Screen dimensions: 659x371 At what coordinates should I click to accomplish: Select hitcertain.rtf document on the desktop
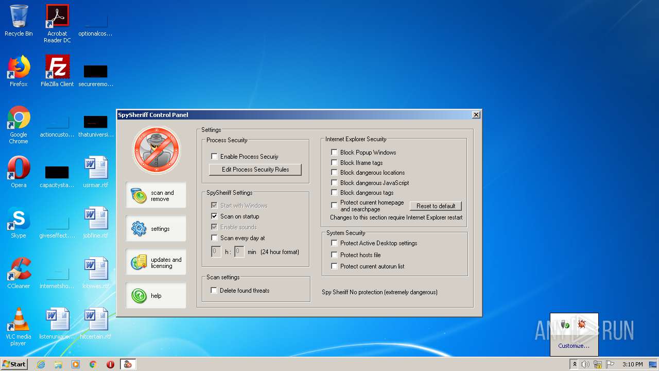coord(96,324)
